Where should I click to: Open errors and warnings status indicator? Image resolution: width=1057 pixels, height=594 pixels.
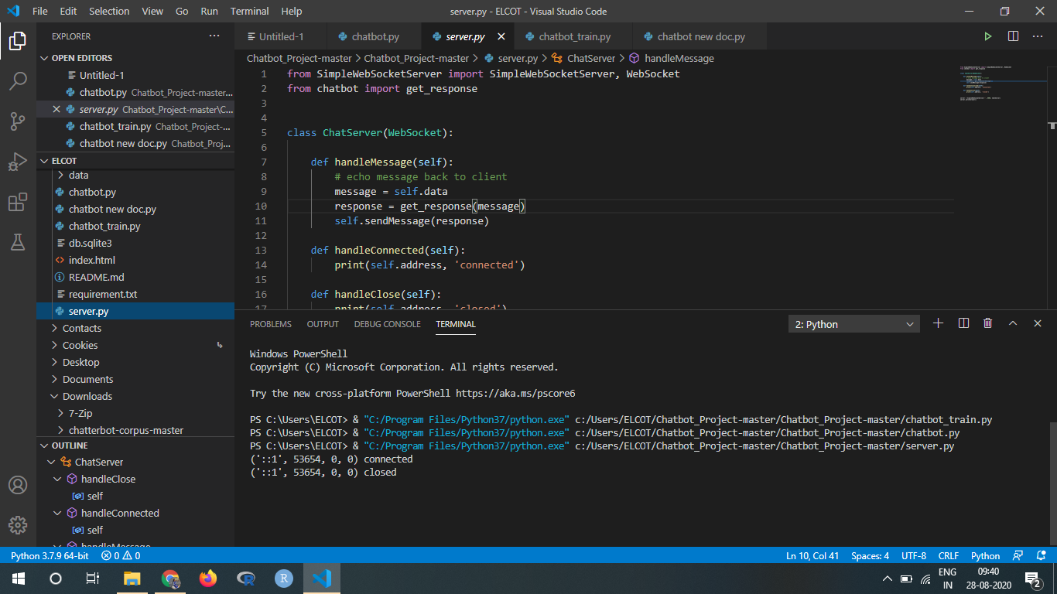tap(121, 555)
